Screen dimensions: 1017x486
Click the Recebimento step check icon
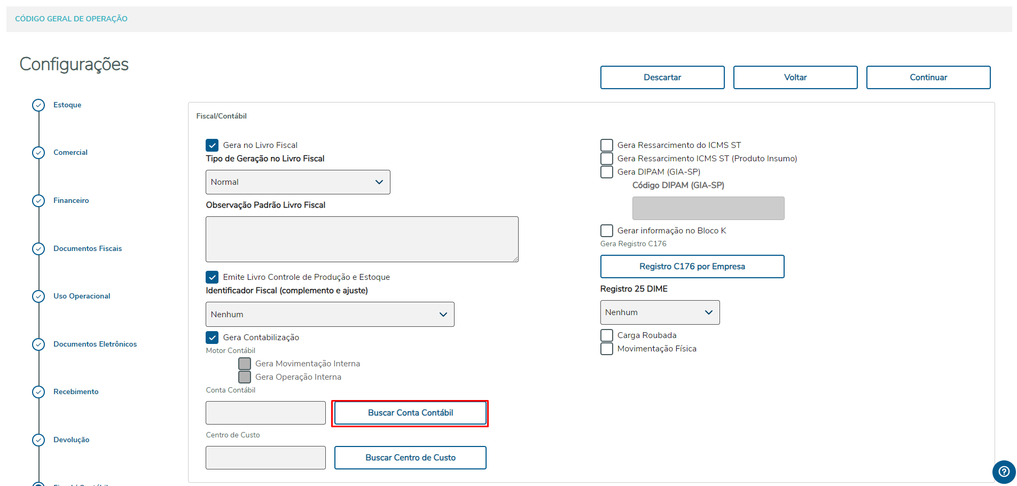click(x=38, y=392)
